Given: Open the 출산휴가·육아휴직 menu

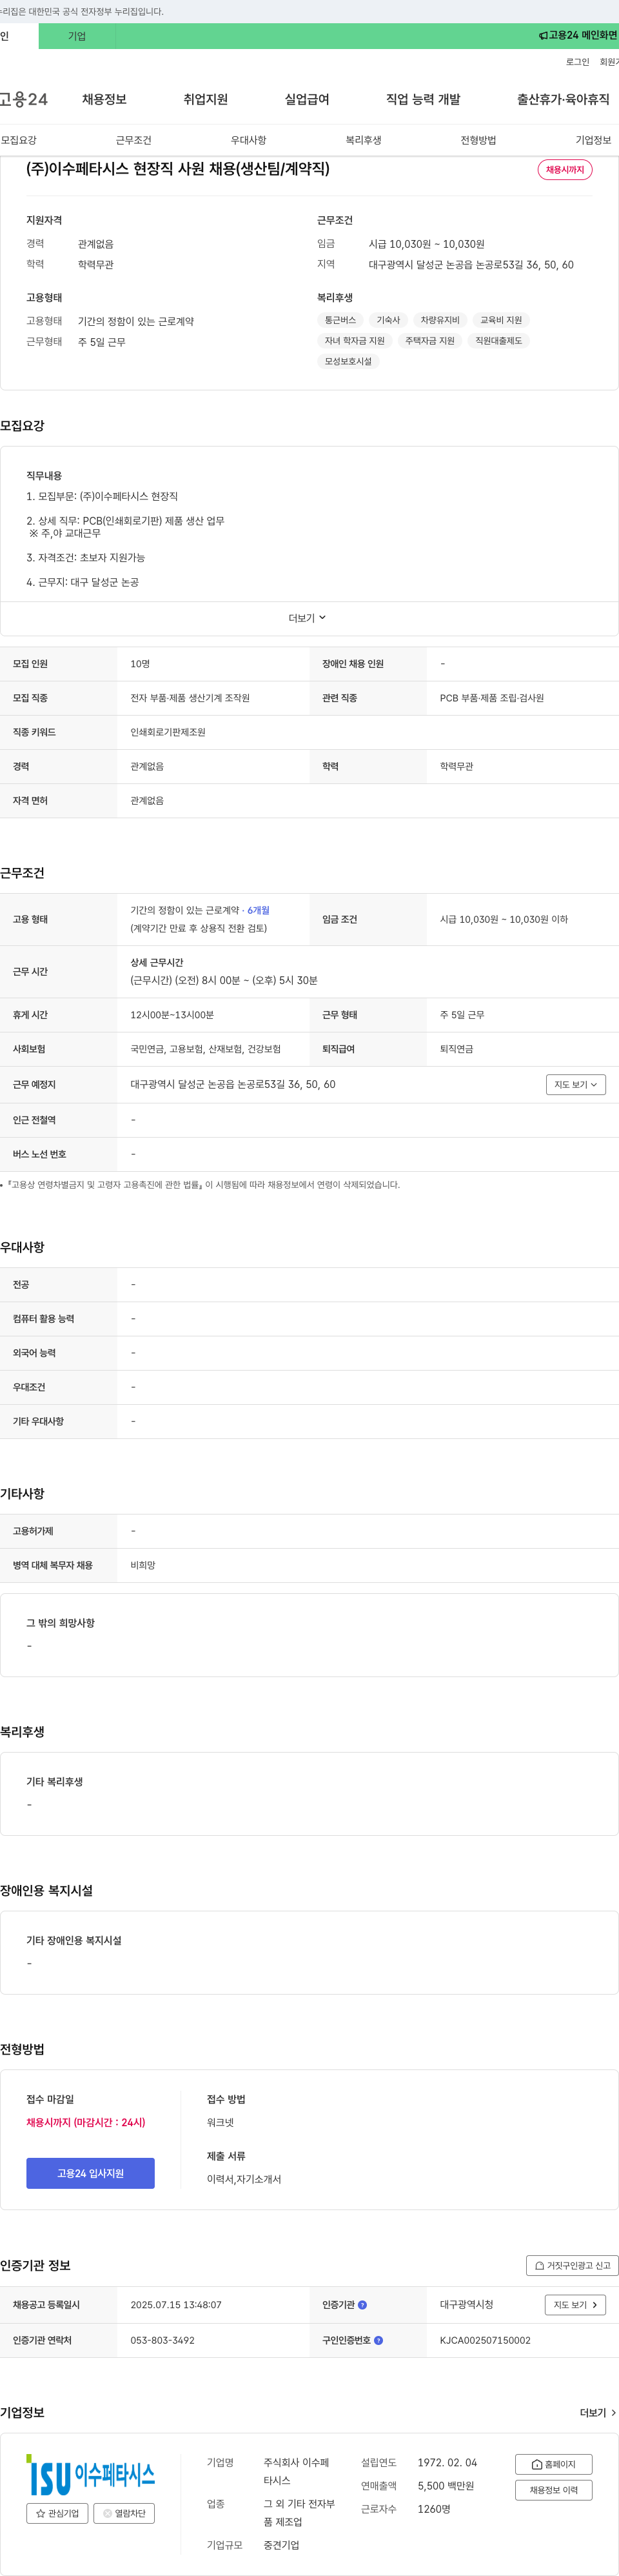Looking at the screenshot, I should point(563,99).
